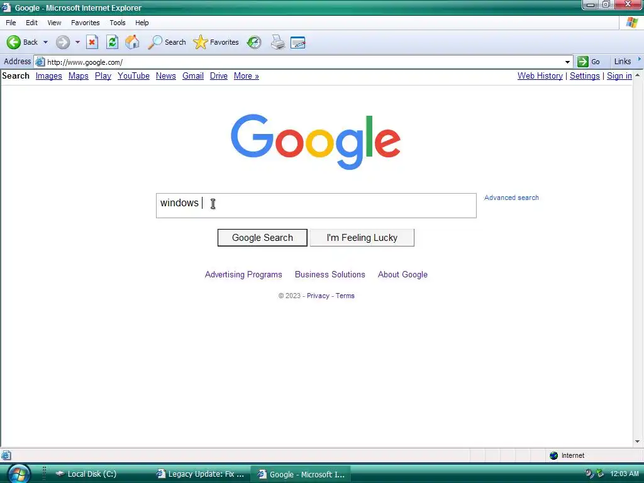Screen dimensions: 644x483
Task: Open Business Solutions link
Action: click(330, 274)
